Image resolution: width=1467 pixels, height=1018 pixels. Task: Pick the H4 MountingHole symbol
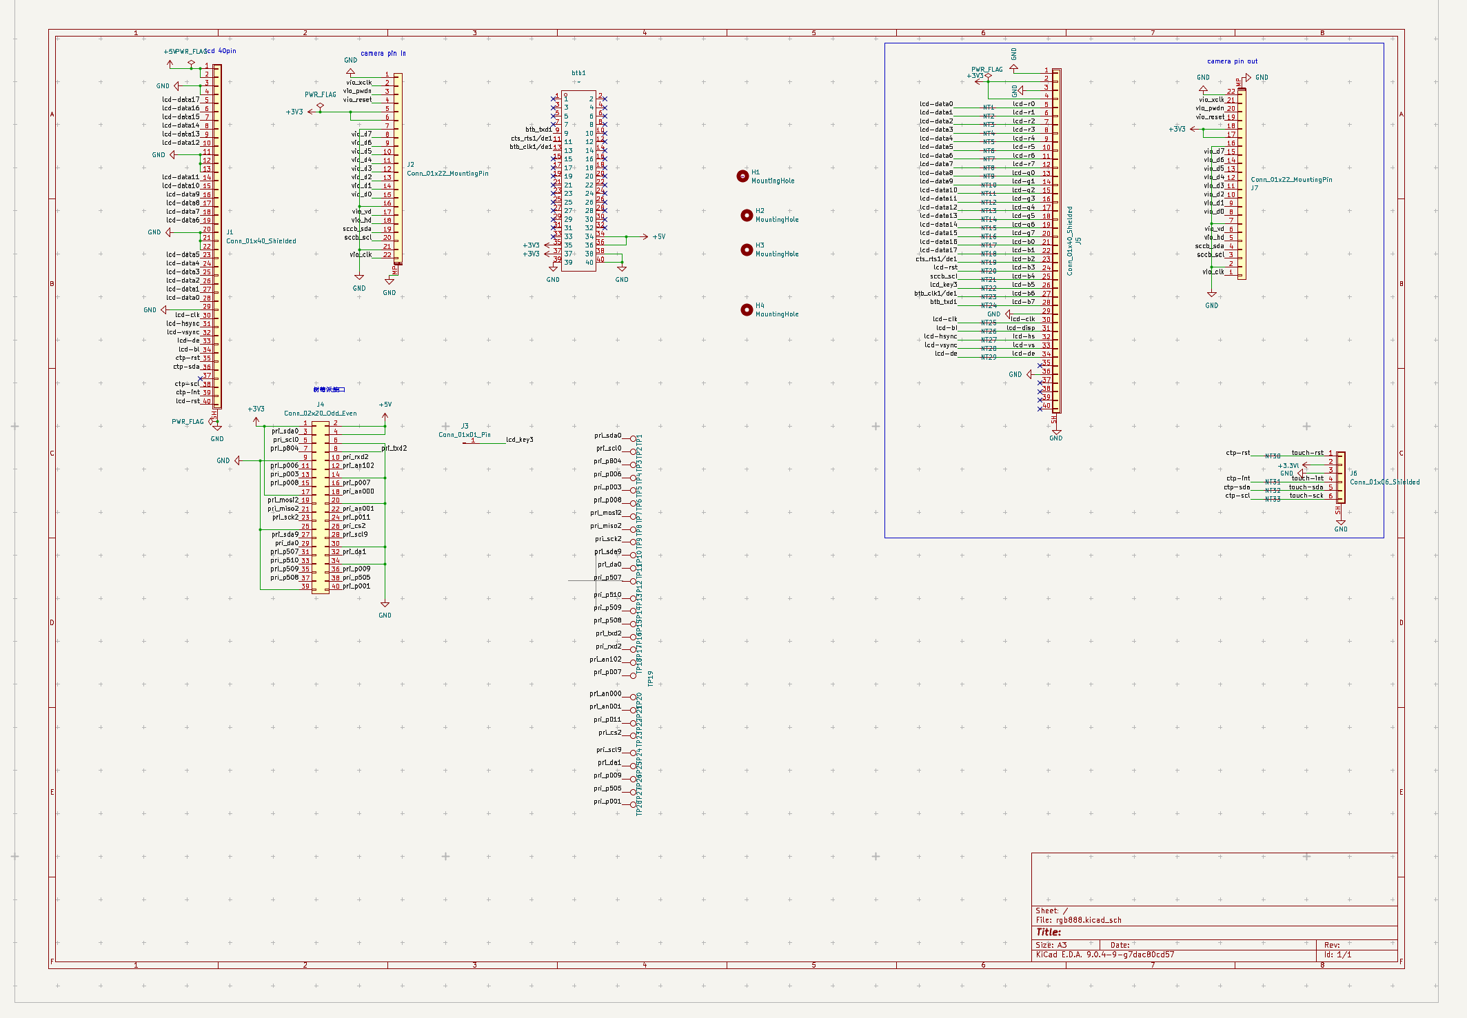747,309
